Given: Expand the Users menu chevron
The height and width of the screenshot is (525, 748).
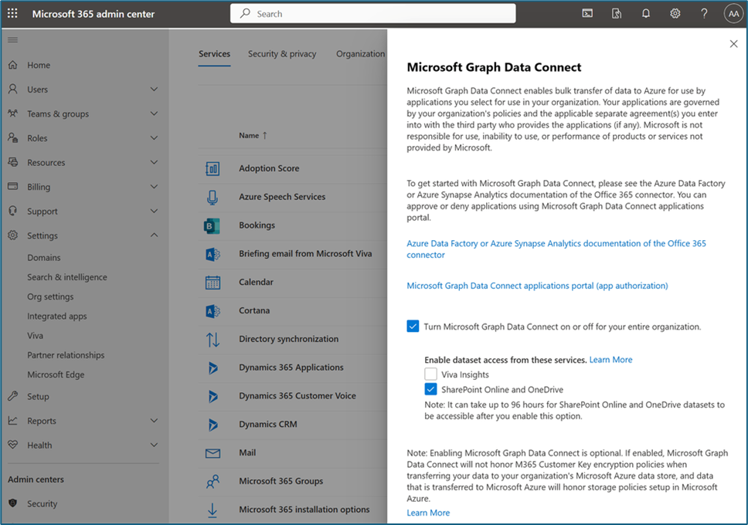Looking at the screenshot, I should coord(154,89).
